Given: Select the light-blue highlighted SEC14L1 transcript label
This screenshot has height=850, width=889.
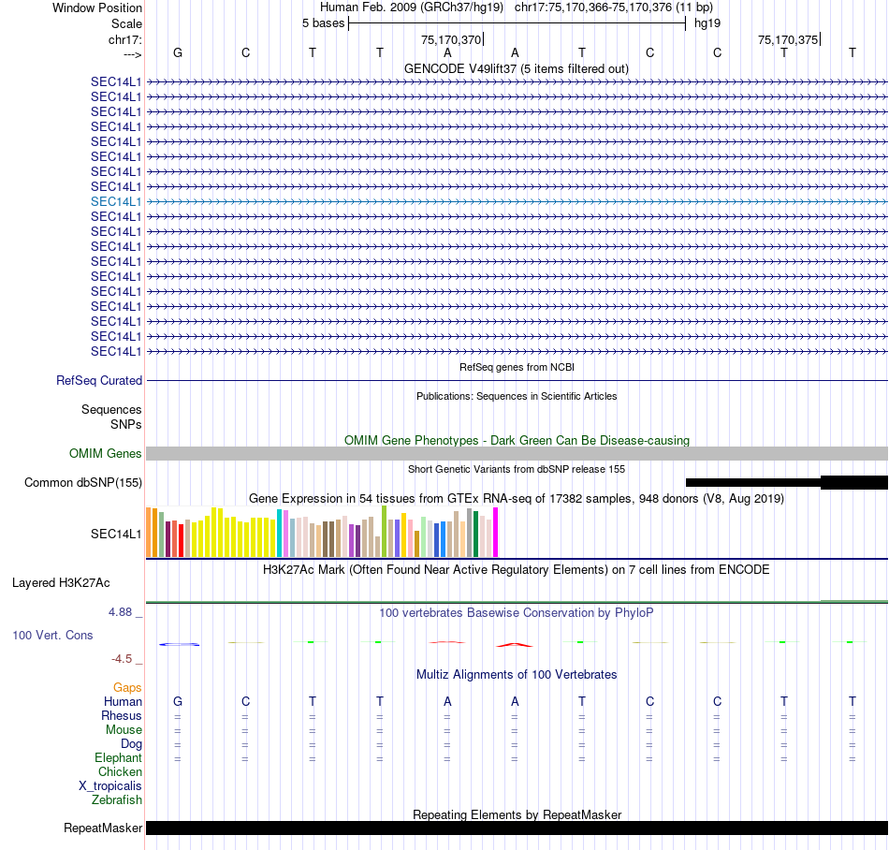Looking at the screenshot, I should [116, 201].
